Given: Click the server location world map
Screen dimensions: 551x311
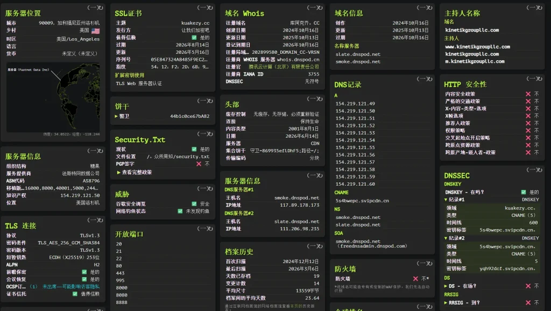Looking at the screenshot, I should 53,97.
